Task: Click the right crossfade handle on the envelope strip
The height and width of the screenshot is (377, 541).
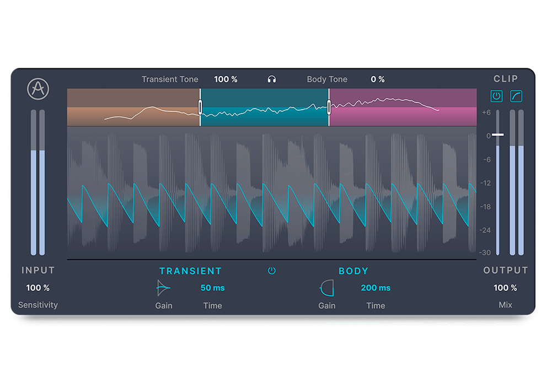Action: tap(329, 107)
